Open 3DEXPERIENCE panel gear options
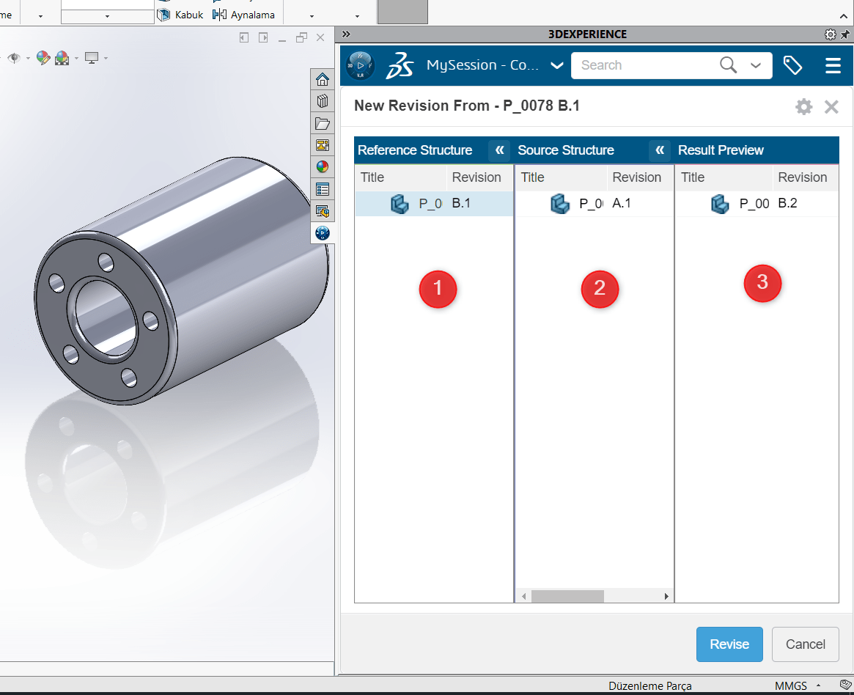Viewport: 854px width, 695px height. pos(830,34)
